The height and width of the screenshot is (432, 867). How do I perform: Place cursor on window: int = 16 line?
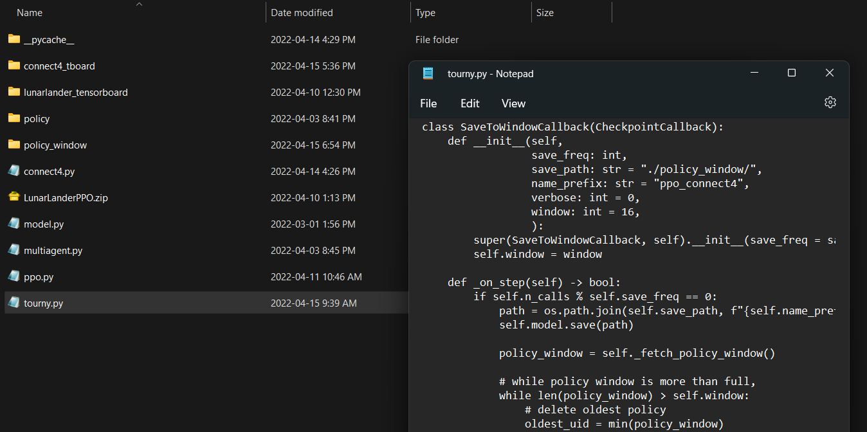[x=585, y=212]
